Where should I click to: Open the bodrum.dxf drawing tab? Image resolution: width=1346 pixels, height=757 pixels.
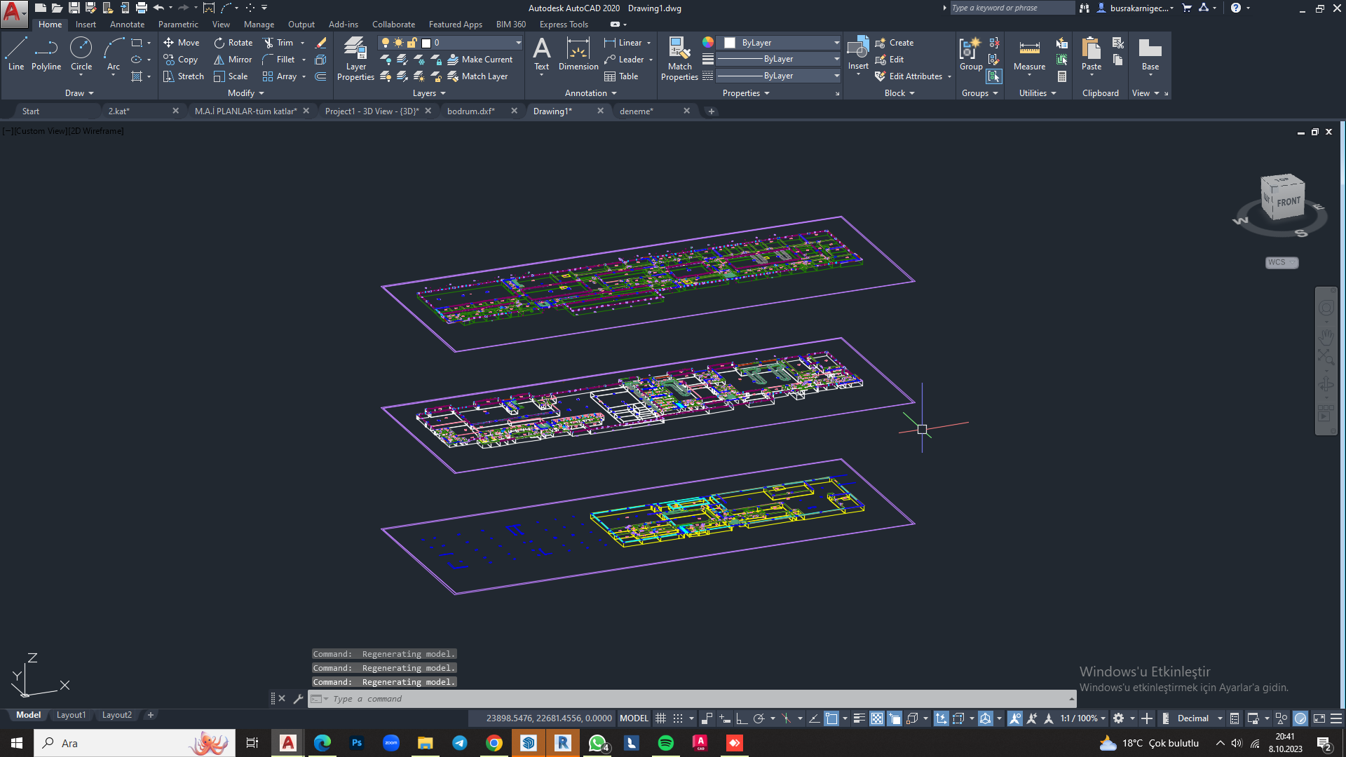coord(470,110)
